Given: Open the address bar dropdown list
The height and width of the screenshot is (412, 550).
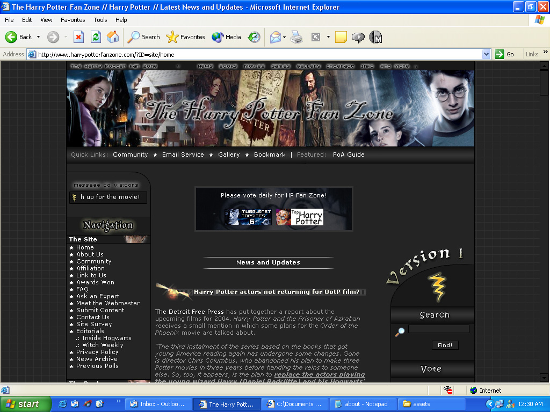Looking at the screenshot, I should coord(487,54).
